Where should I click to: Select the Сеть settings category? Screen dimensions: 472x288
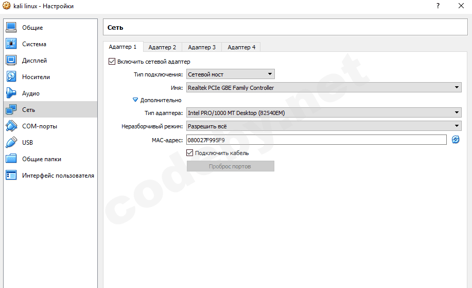pyautogui.click(x=50, y=110)
